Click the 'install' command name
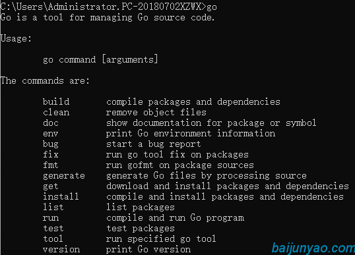The height and width of the screenshot is (255, 355). pyautogui.click(x=61, y=196)
